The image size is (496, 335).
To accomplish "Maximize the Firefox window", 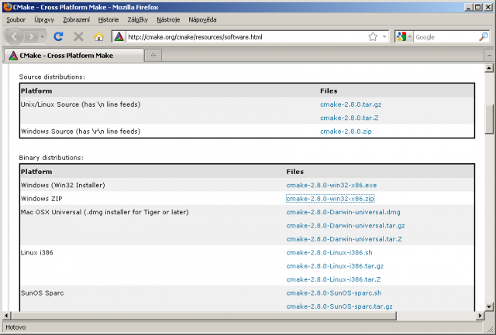I will [x=478, y=7].
